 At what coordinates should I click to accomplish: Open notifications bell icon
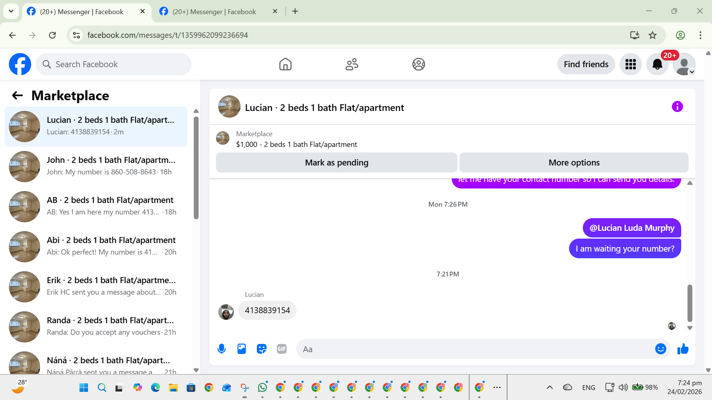(657, 64)
